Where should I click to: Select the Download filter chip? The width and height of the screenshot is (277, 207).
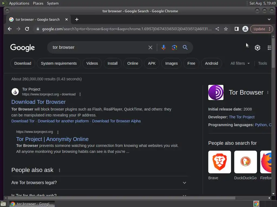23,63
